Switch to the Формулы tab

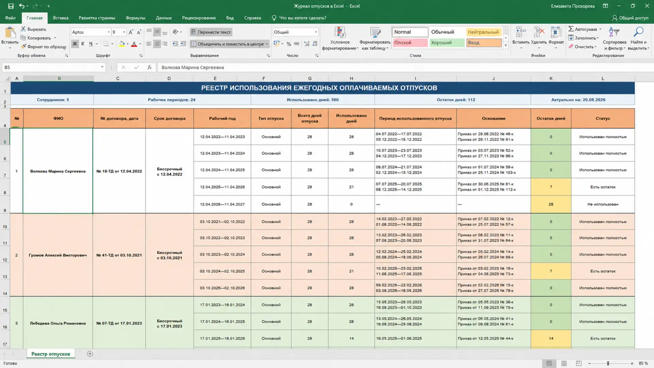135,18
